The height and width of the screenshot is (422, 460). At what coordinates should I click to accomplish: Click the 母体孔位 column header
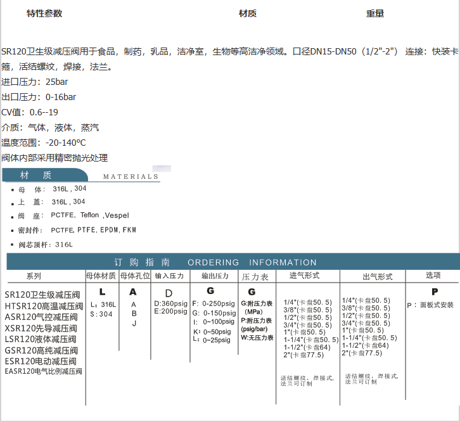pyautogui.click(x=135, y=276)
